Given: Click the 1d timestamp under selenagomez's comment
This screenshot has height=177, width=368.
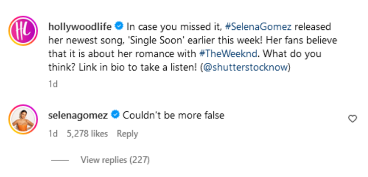Looking at the screenshot, I should pos(53,133).
